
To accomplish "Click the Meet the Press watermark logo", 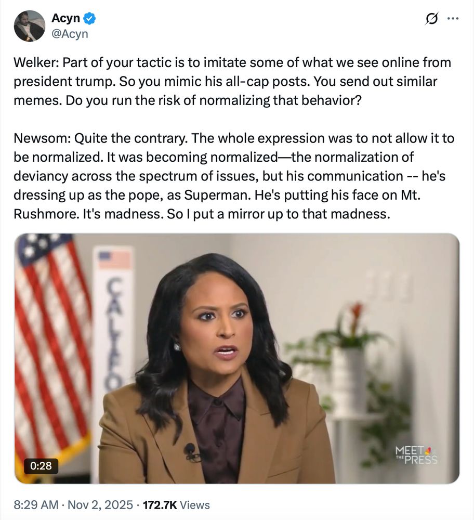I will tap(416, 456).
